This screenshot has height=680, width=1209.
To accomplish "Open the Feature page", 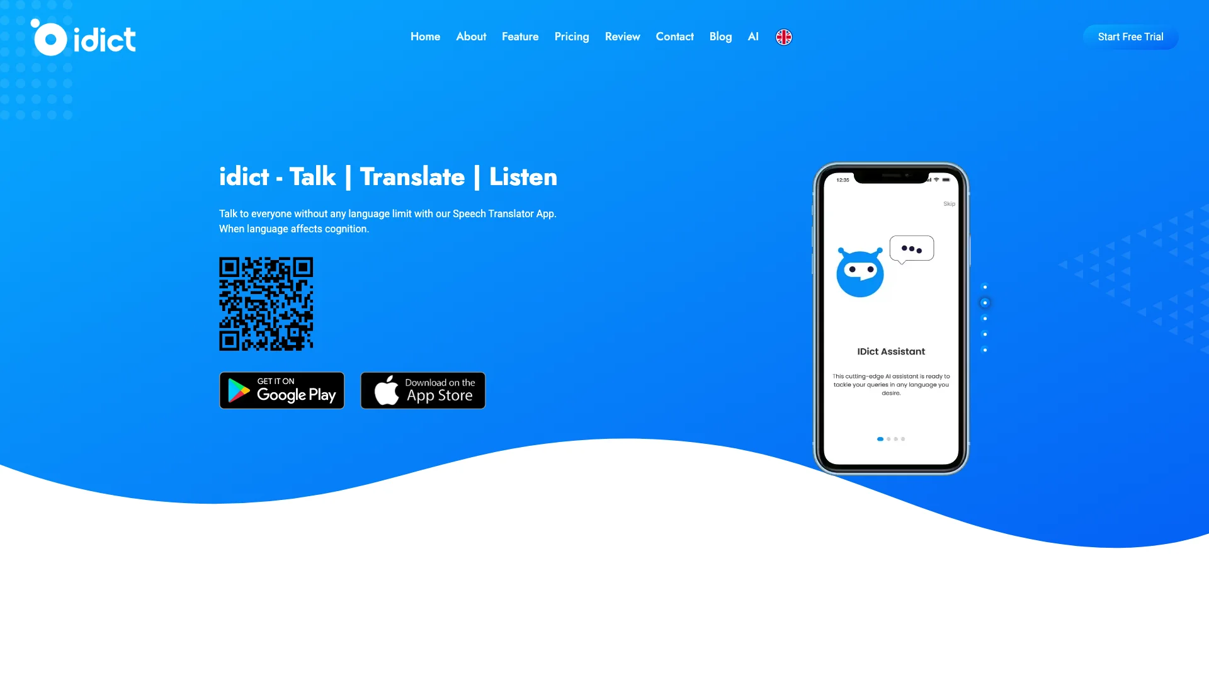I will point(519,37).
